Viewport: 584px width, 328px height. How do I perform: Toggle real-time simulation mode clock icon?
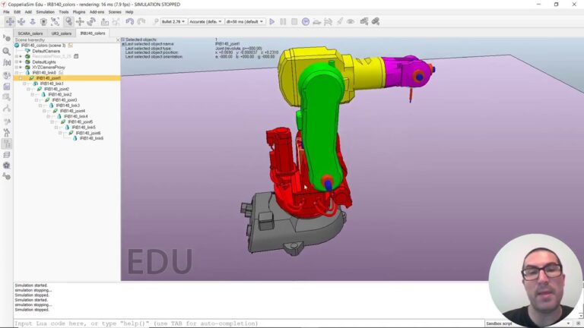click(x=306, y=21)
